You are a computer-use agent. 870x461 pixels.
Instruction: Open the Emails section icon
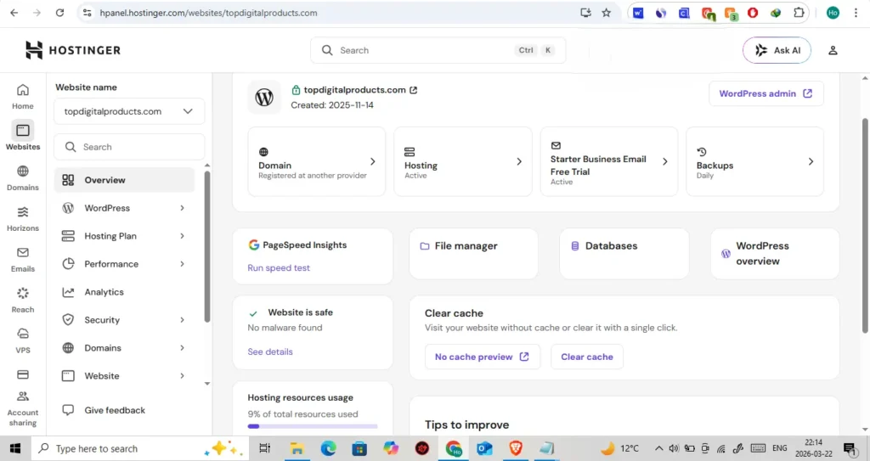pos(23,252)
